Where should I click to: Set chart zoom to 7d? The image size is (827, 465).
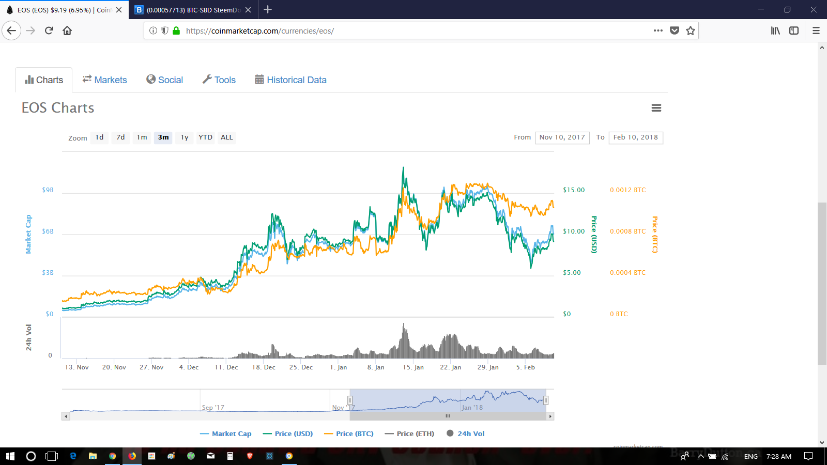(120, 137)
